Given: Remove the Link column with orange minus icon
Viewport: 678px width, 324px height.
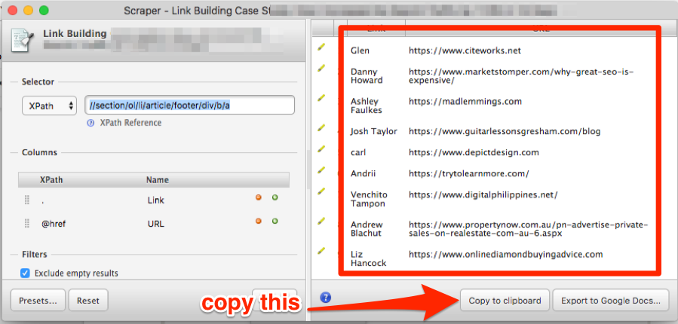Looking at the screenshot, I should point(259,197).
